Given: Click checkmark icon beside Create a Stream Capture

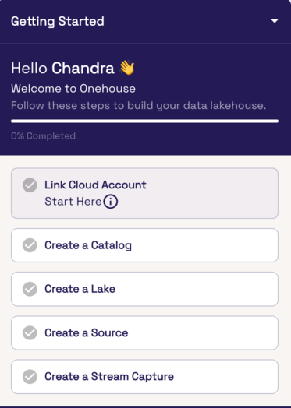Looking at the screenshot, I should pos(30,377).
